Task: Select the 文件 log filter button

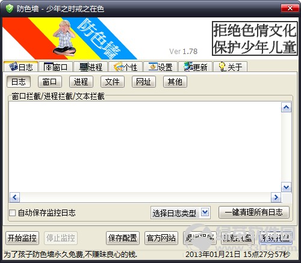Action: pyautogui.click(x=113, y=82)
